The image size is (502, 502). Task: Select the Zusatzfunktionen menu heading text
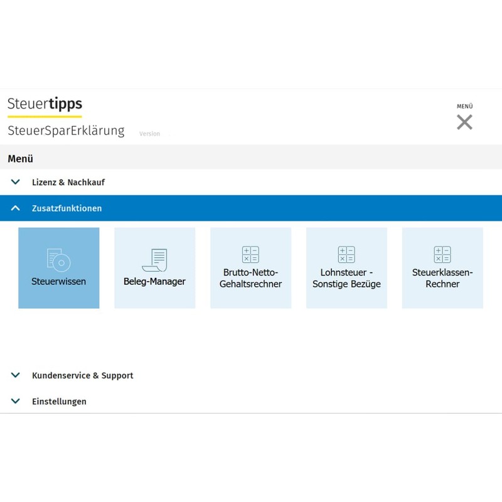coord(67,208)
